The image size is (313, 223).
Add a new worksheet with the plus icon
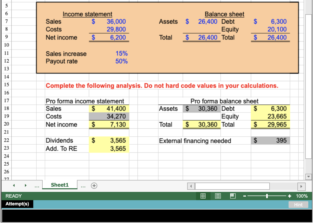[x=94, y=186]
